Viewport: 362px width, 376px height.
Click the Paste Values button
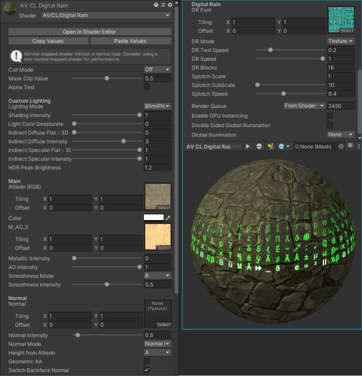coord(130,41)
